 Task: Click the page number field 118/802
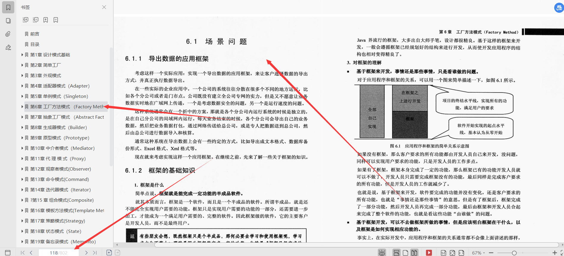[59, 253]
